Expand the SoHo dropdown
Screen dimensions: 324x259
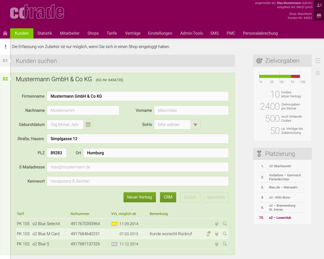(195, 124)
